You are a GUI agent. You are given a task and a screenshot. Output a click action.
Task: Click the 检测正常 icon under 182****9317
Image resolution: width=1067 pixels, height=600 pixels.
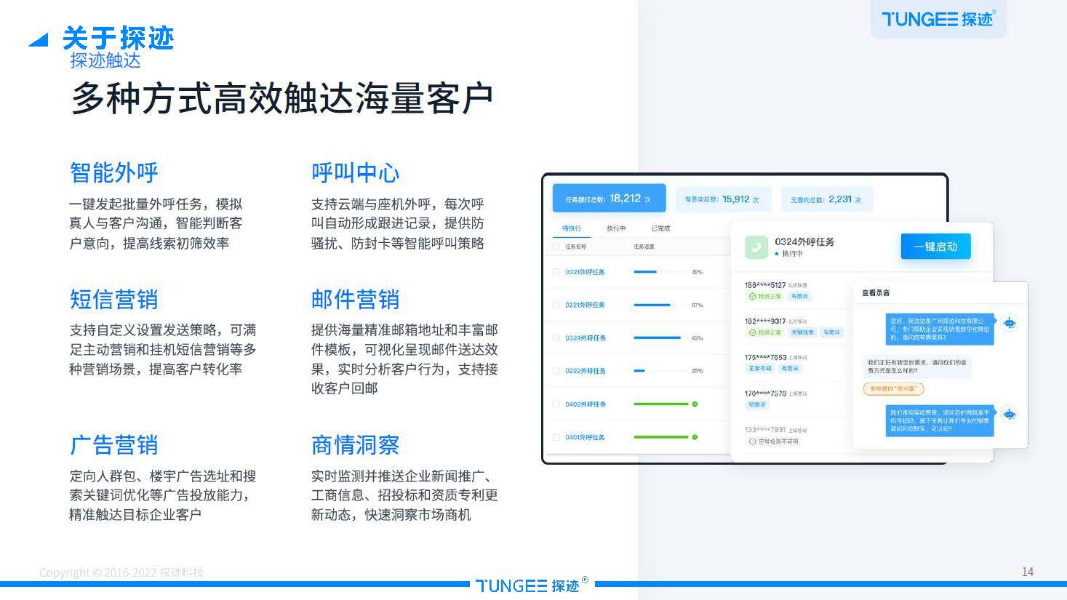point(752,332)
